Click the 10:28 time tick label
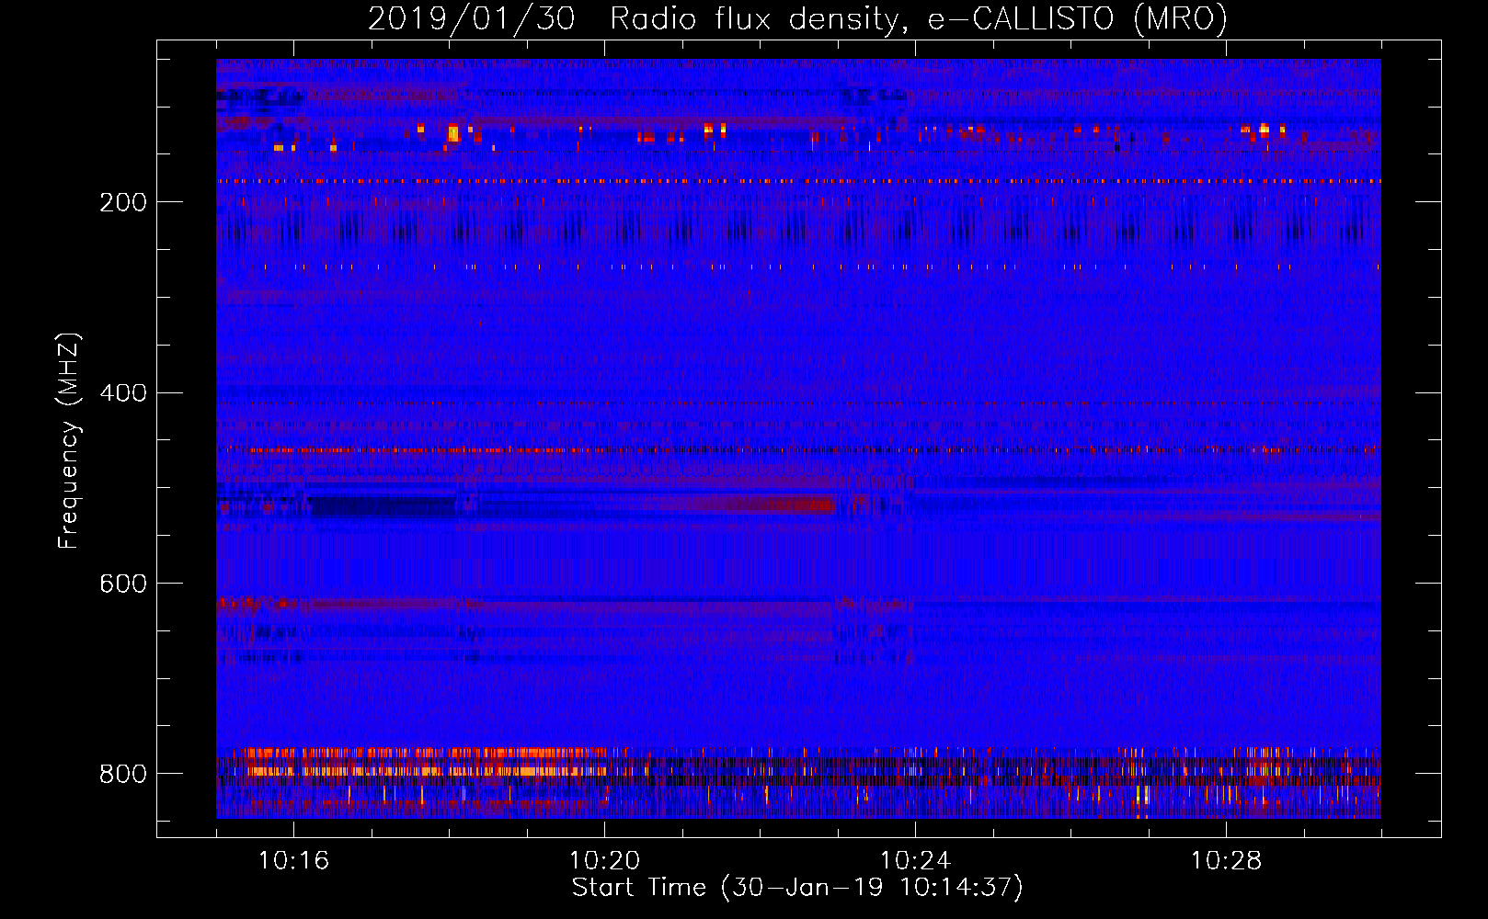This screenshot has width=1488, height=919. (1226, 860)
